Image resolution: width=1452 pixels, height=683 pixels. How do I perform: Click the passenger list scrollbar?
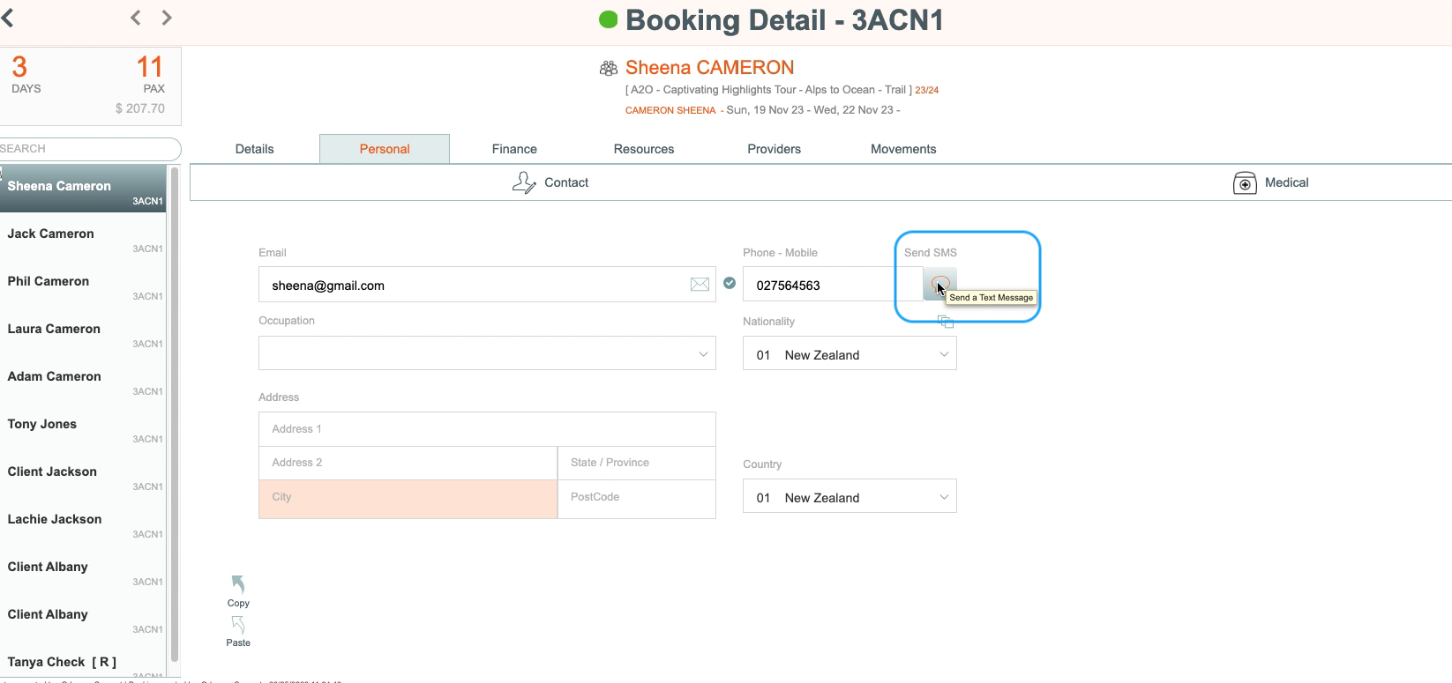(x=175, y=414)
